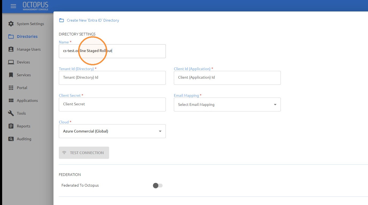Click the DIRECTORY SETTINGS heading
This screenshot has height=205, width=368.
tap(77, 34)
